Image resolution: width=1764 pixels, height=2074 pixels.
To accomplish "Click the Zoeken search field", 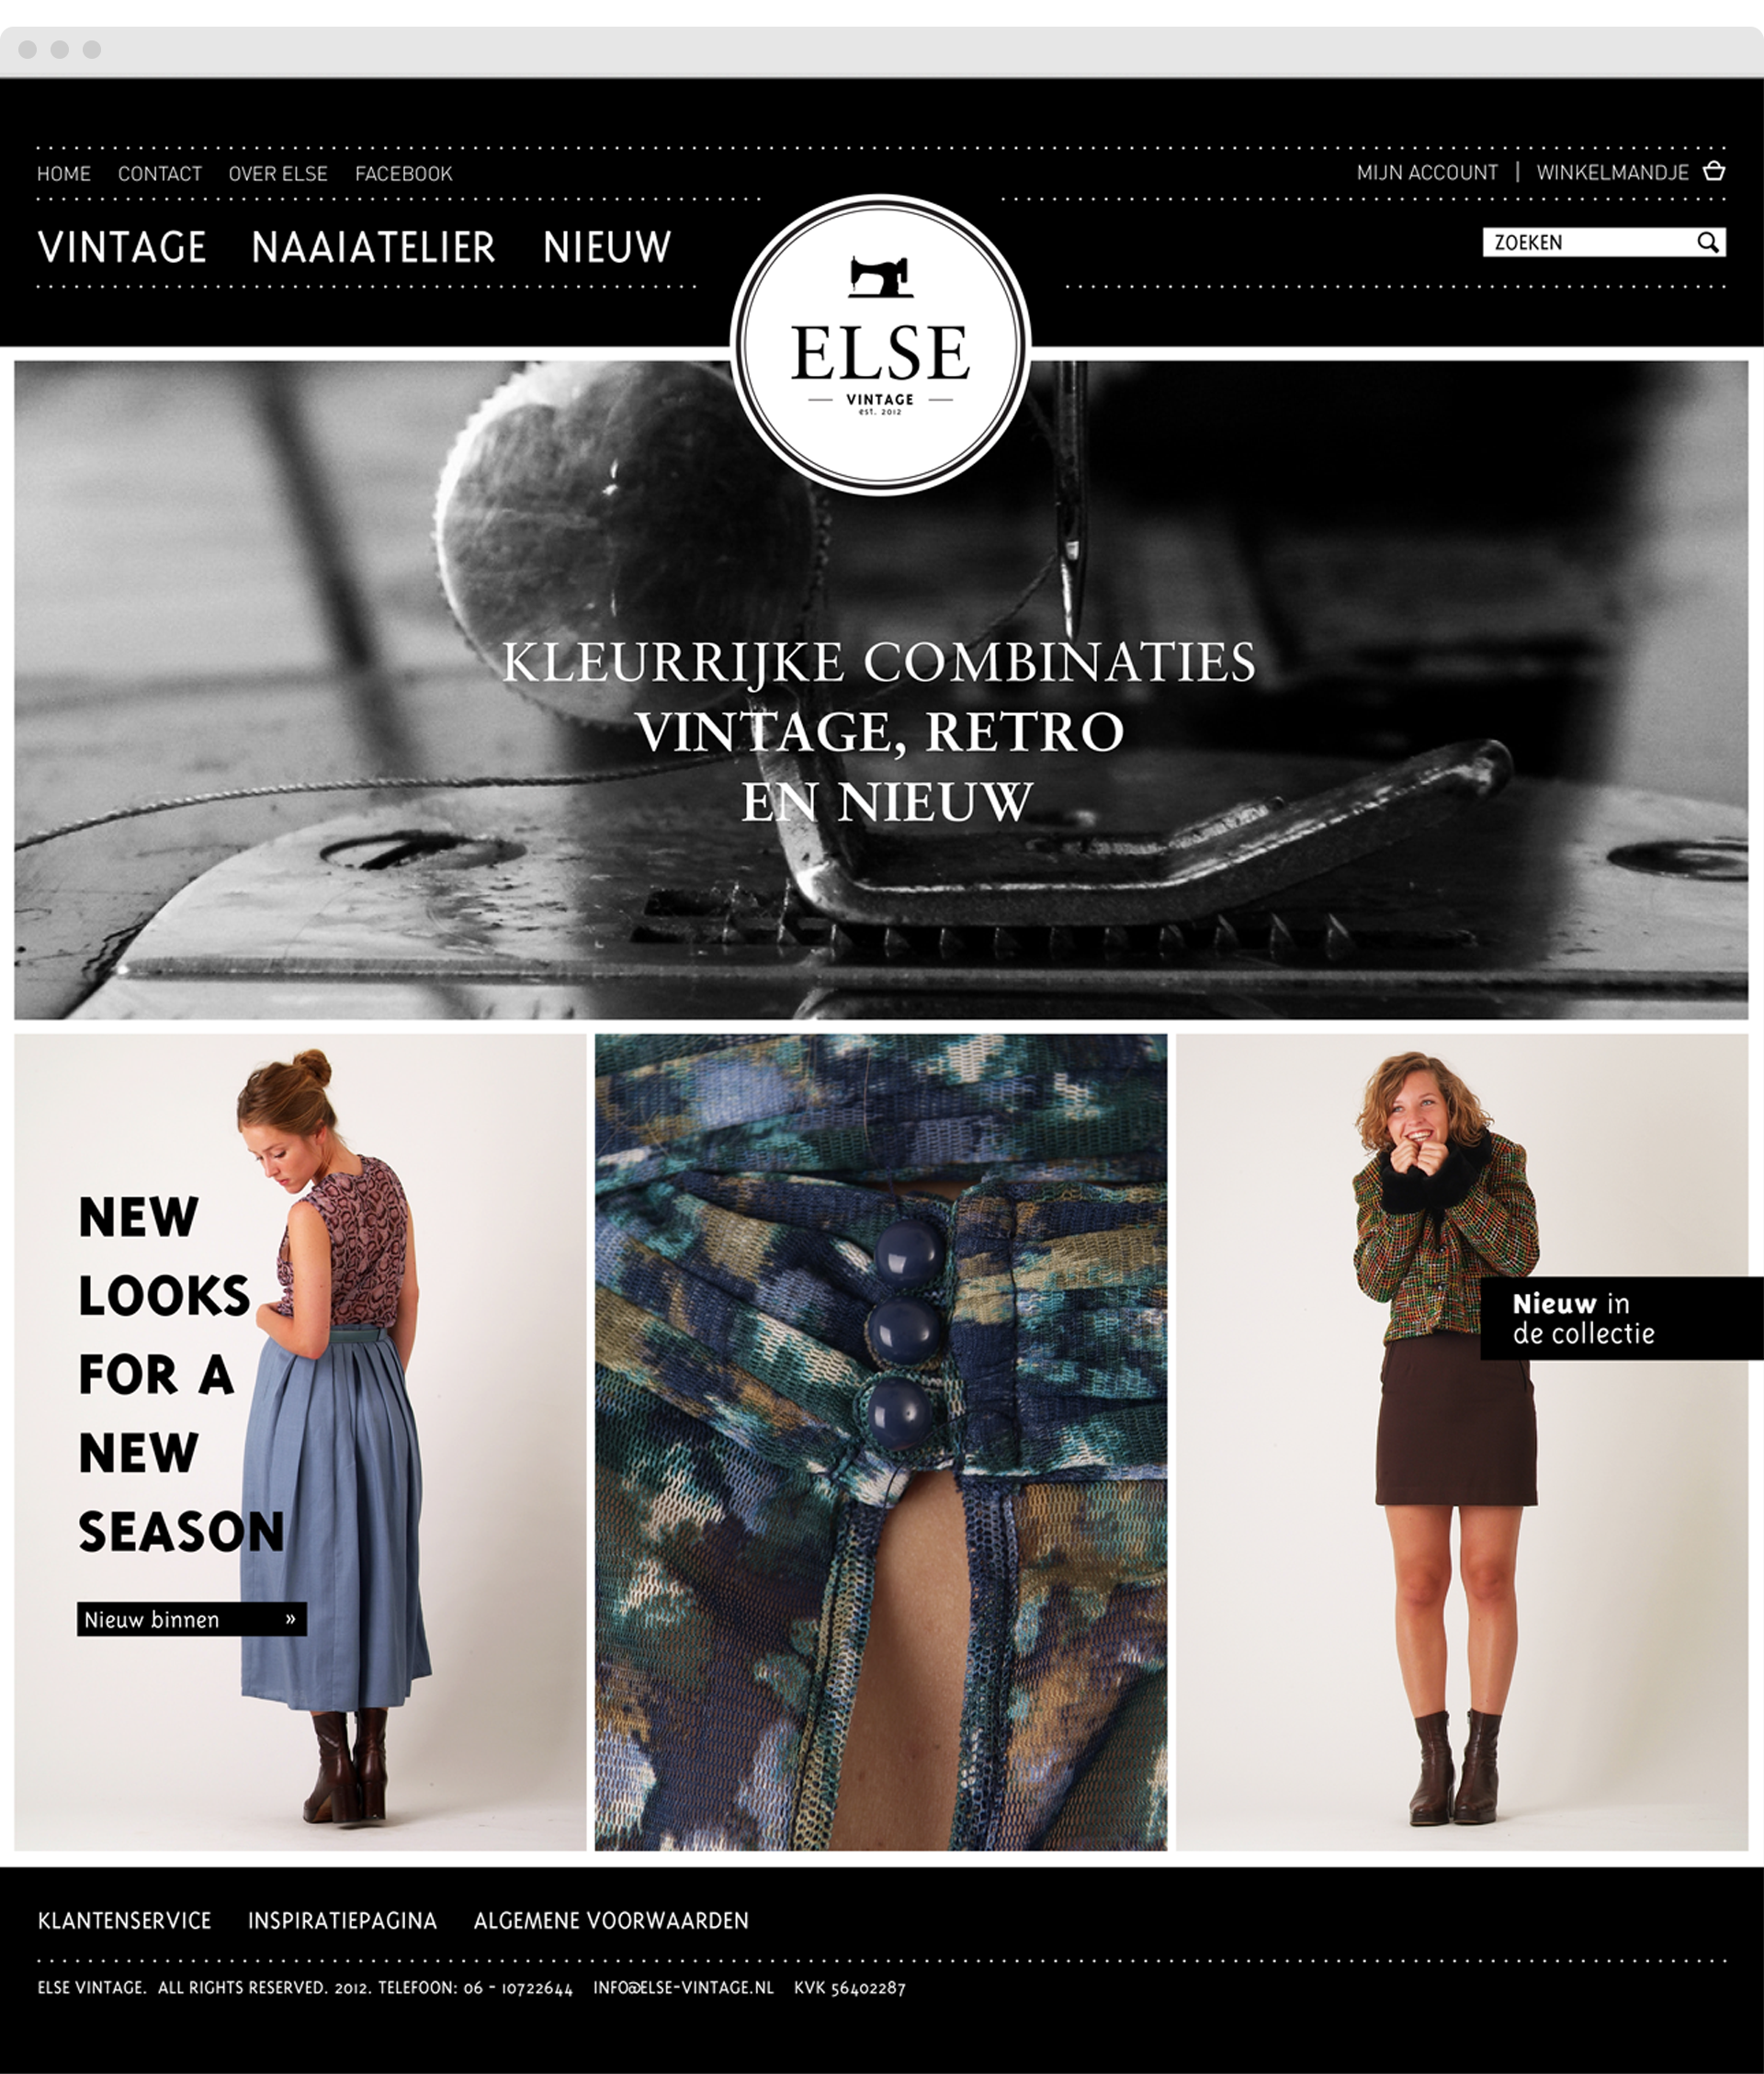I will click(1604, 242).
